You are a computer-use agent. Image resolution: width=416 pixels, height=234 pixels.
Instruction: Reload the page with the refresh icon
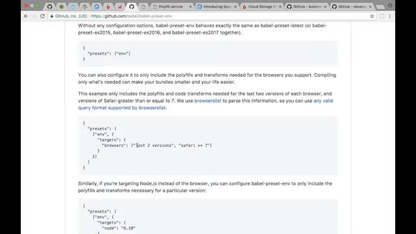42,16
